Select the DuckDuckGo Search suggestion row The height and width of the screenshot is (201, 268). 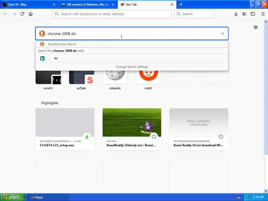[x=132, y=44]
